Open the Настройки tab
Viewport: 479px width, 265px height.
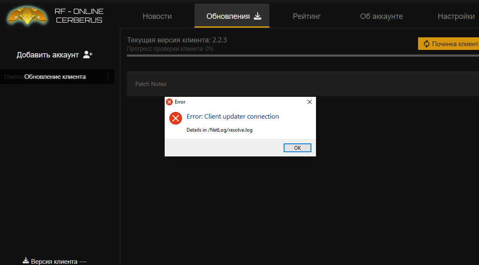(456, 16)
